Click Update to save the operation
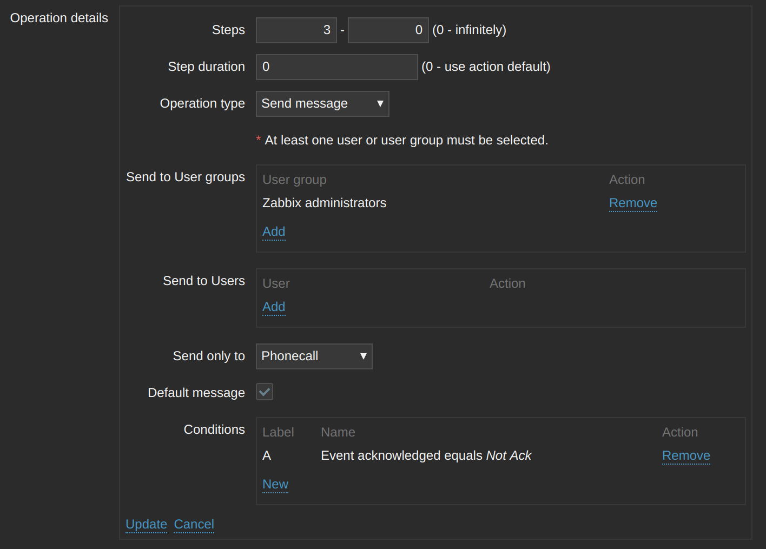766x549 pixels. (146, 525)
